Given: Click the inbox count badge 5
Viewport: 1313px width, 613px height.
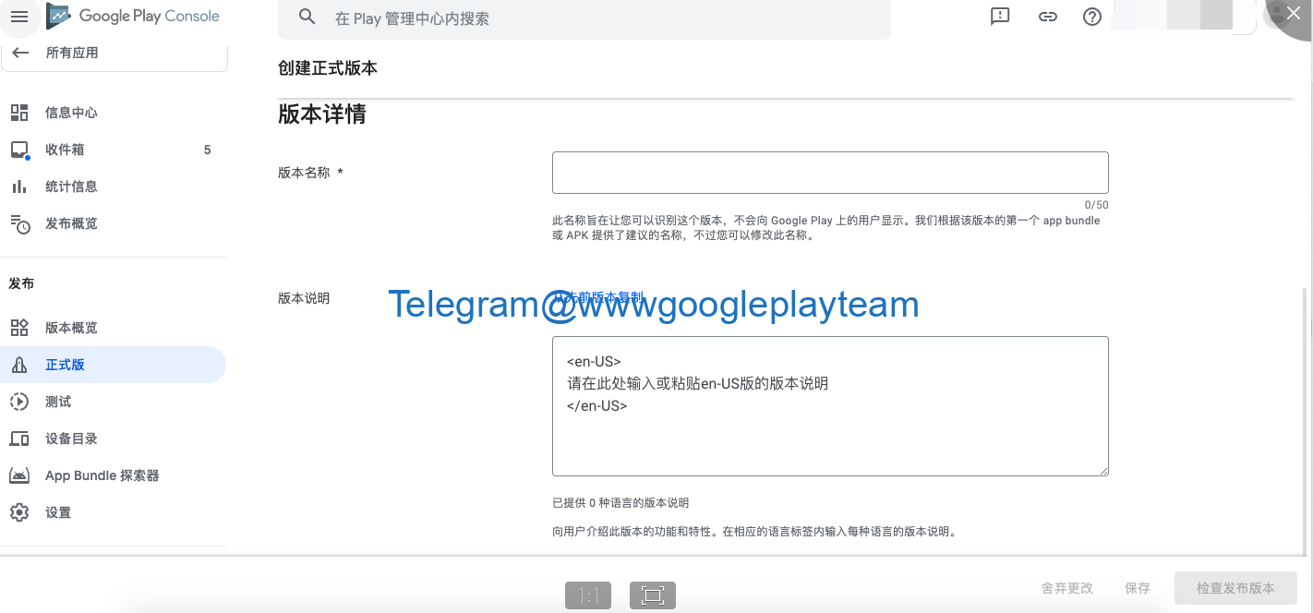Looking at the screenshot, I should (x=207, y=150).
